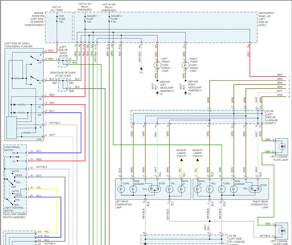
Task: Click the TURN bulb in right rear combination lamp
Action: pyautogui.click(x=222, y=189)
